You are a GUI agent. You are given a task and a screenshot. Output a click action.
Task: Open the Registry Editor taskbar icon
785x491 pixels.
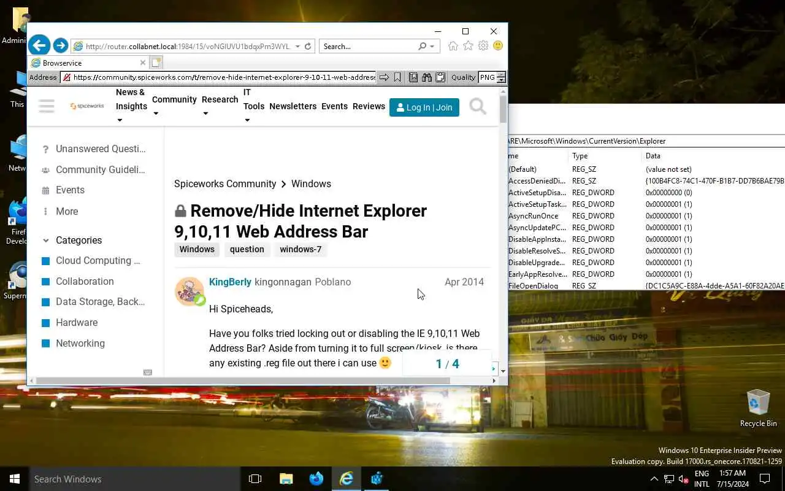(377, 479)
